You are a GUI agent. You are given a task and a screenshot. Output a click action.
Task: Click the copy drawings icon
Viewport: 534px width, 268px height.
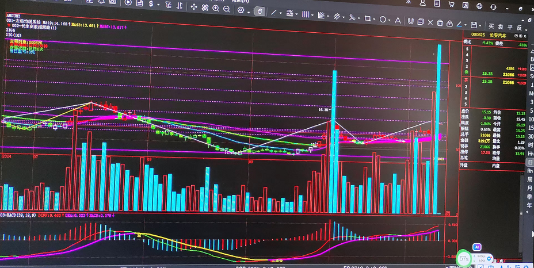pos(420,22)
